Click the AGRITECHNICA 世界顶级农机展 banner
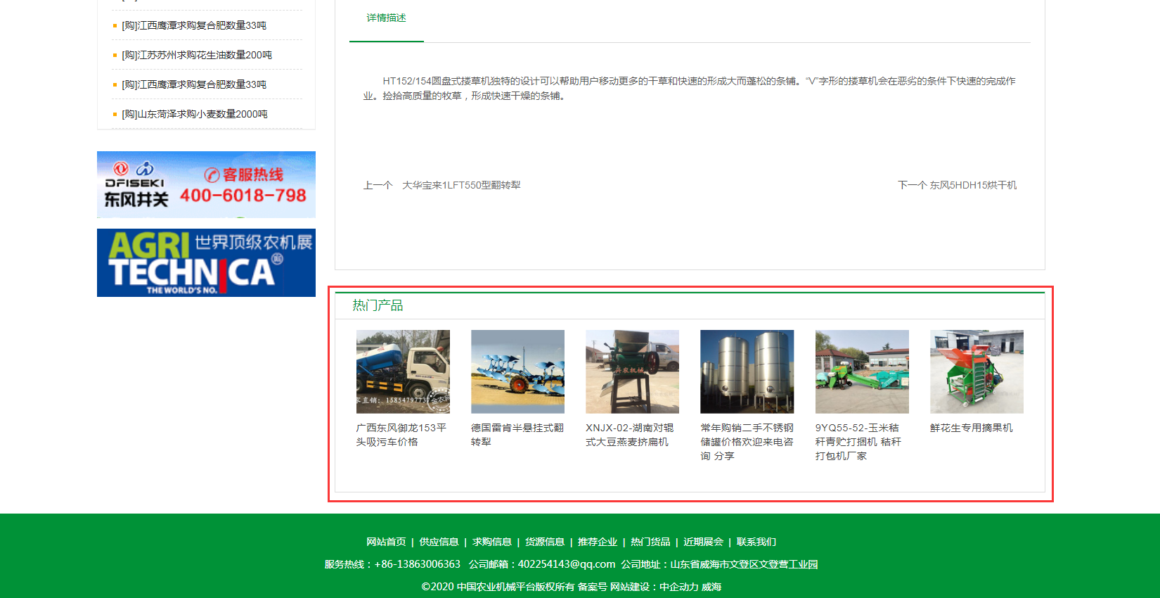This screenshot has width=1160, height=598. 206,262
